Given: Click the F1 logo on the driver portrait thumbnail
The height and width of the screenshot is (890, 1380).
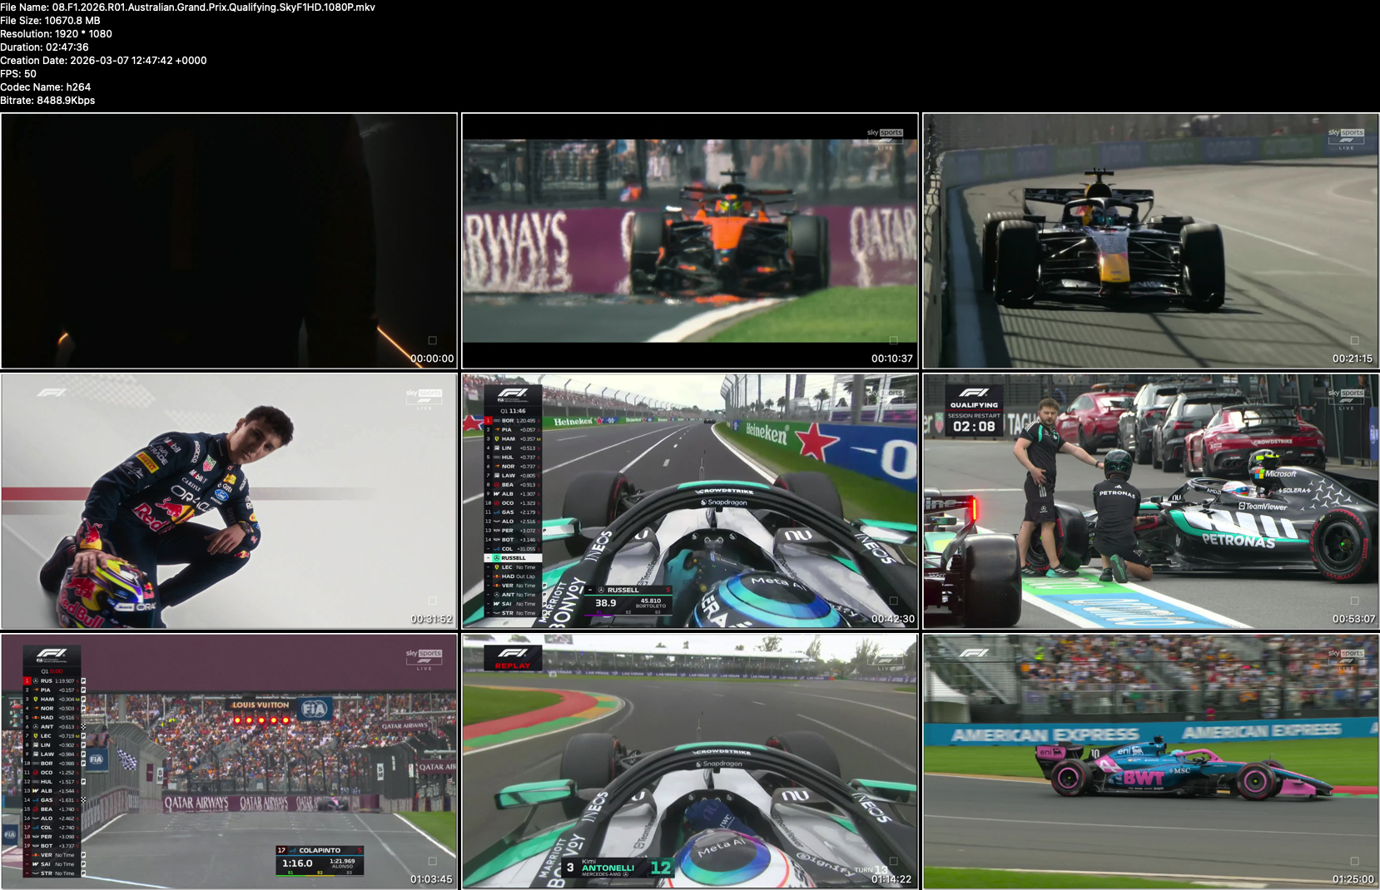Looking at the screenshot, I should pos(52,393).
